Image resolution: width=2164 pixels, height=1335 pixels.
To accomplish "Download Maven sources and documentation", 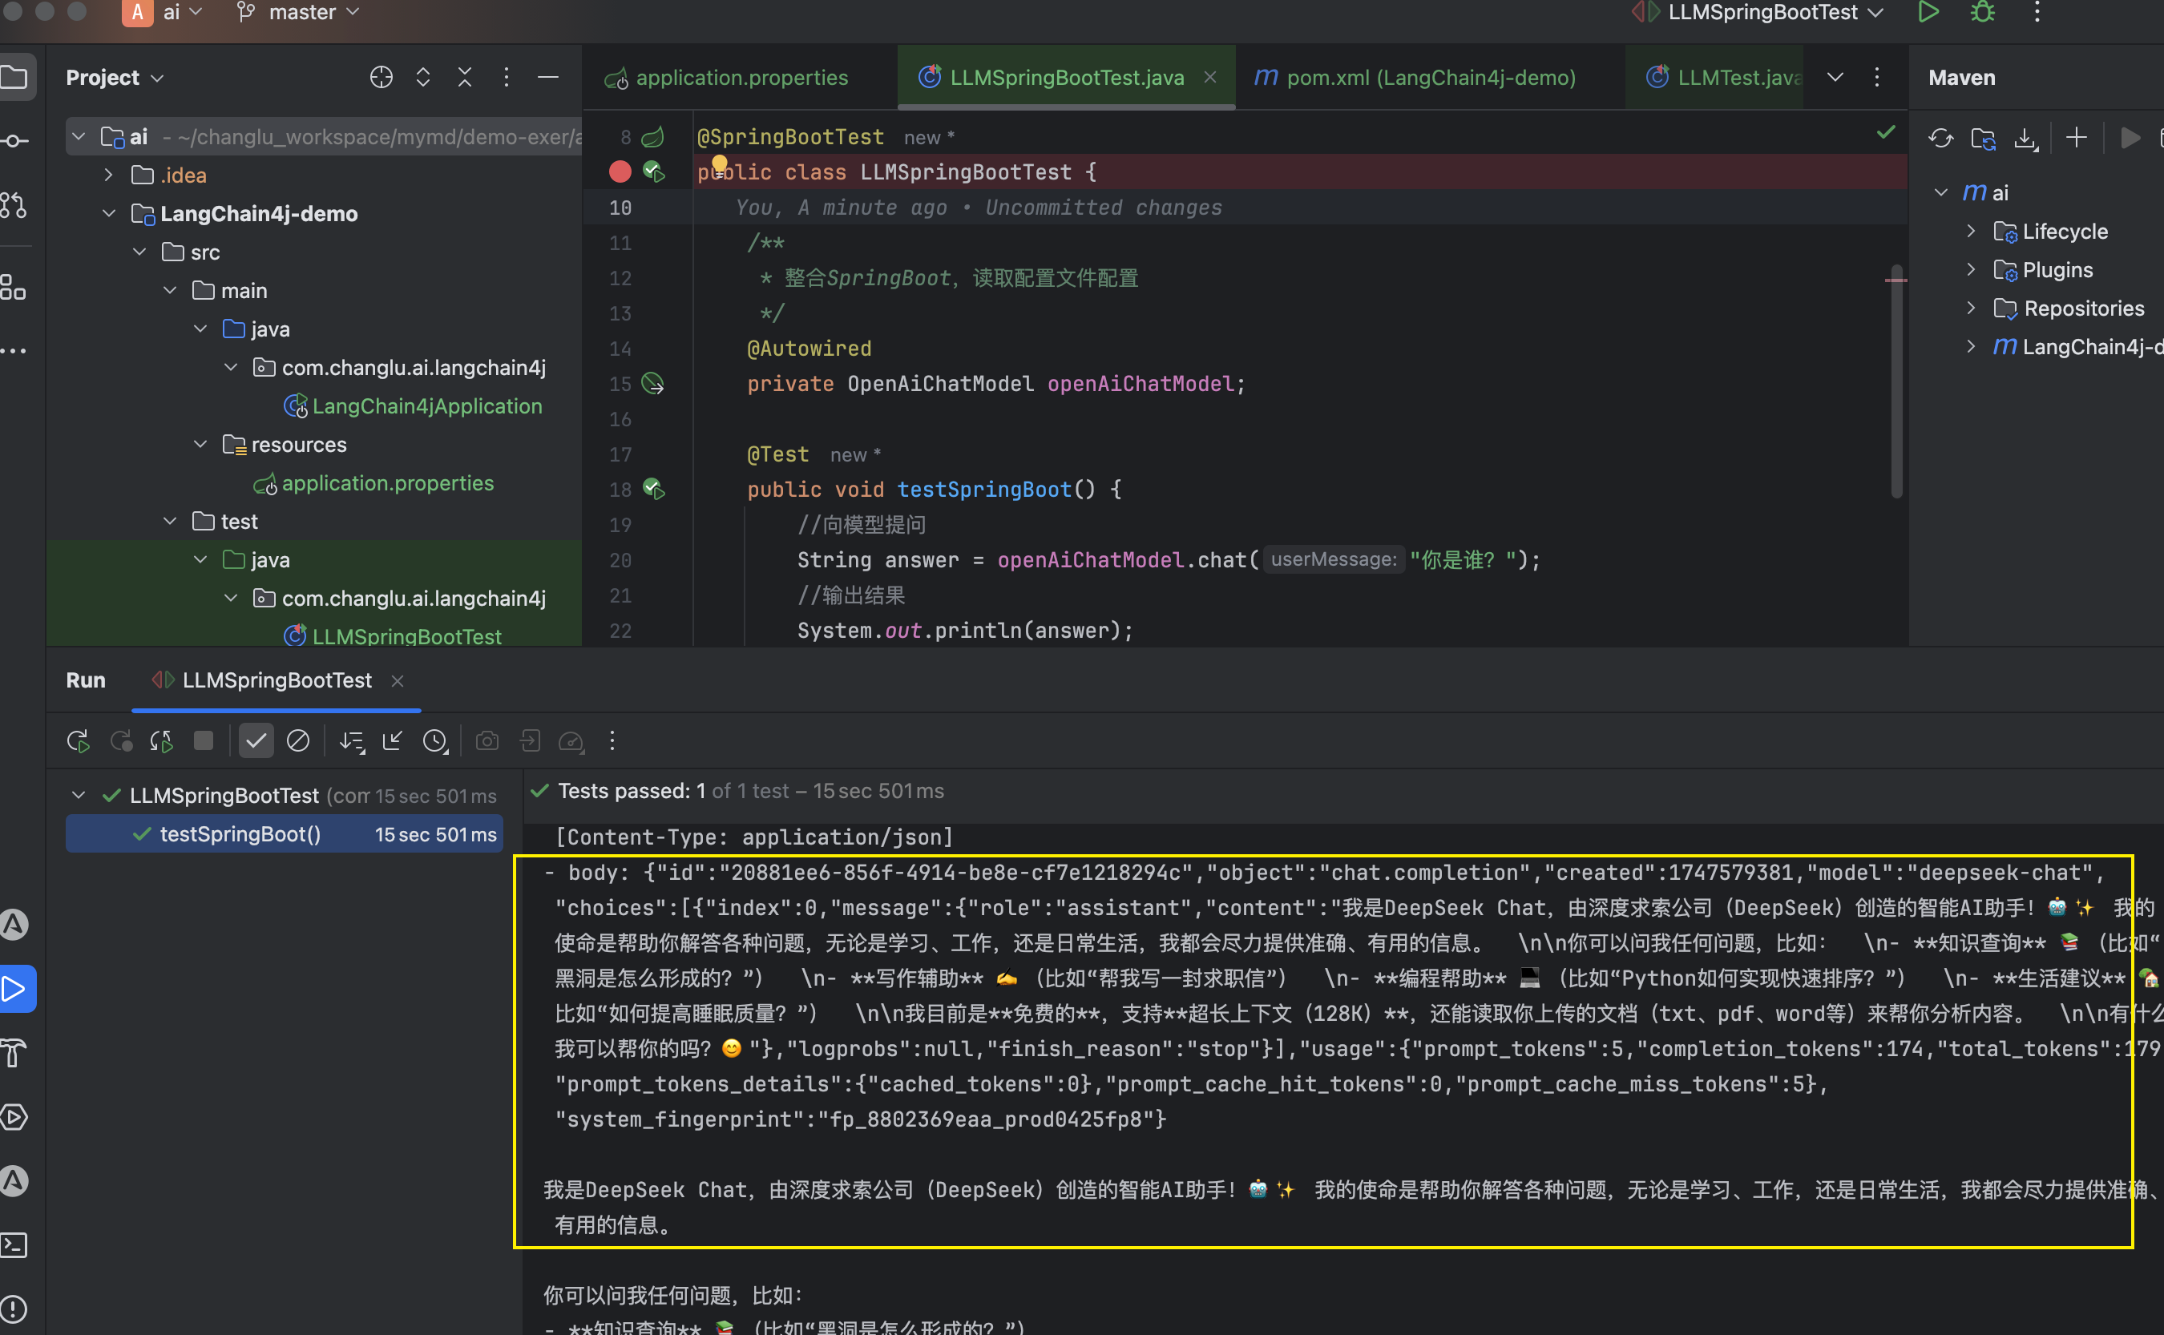I will [2025, 138].
